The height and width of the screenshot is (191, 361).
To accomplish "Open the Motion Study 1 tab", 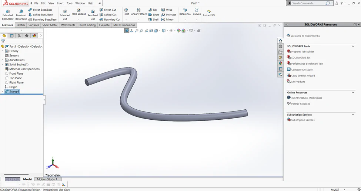I will click(47, 179).
